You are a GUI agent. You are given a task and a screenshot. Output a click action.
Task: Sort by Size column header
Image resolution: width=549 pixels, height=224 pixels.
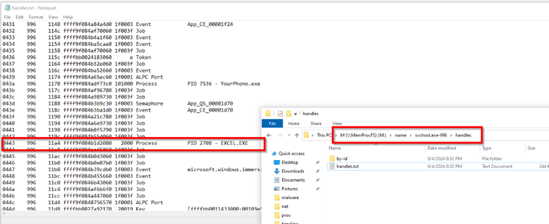[531, 148]
